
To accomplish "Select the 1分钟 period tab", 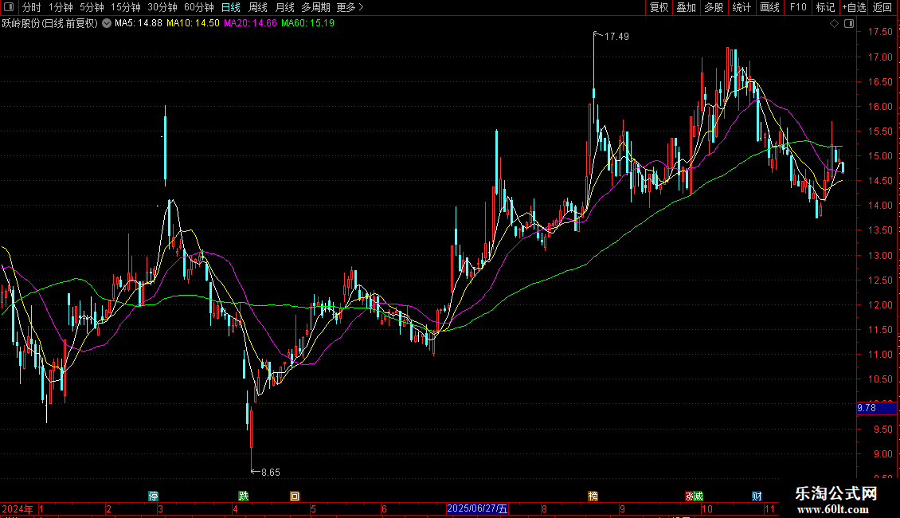I will click(61, 7).
